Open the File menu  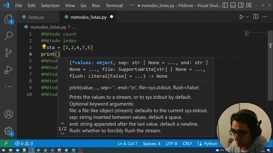click(18, 6)
